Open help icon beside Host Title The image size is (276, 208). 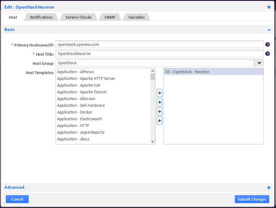[x=267, y=54]
